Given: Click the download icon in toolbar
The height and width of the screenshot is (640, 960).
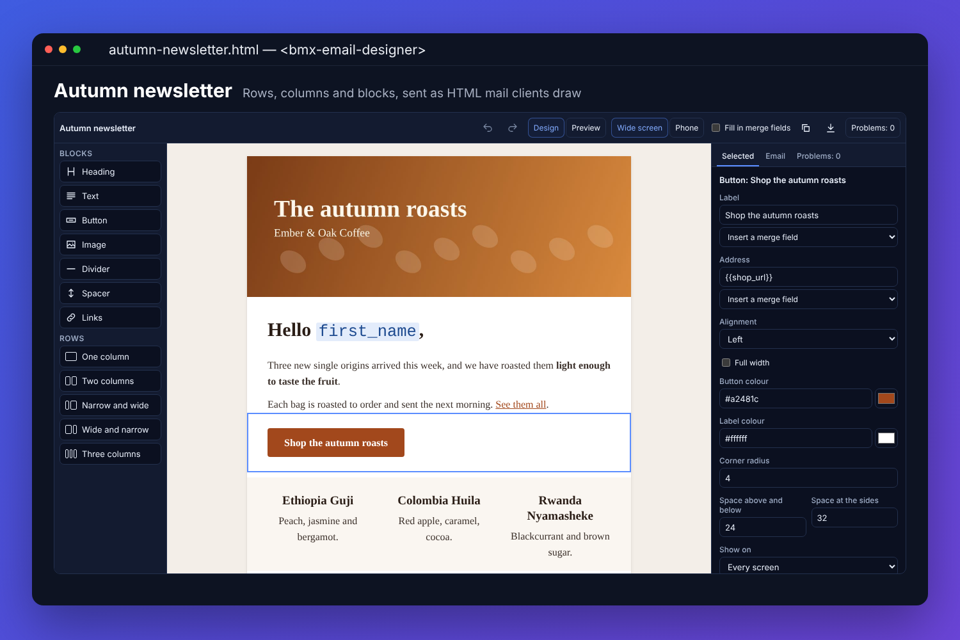Looking at the screenshot, I should (x=830, y=128).
